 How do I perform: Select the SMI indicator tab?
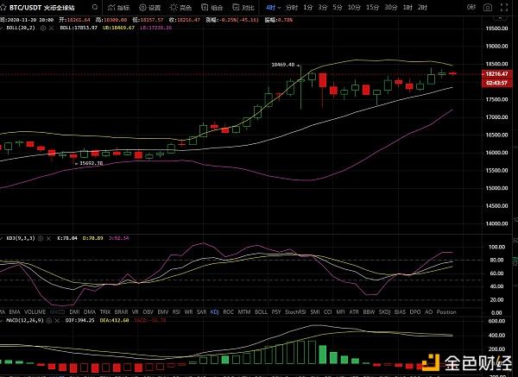315,312
